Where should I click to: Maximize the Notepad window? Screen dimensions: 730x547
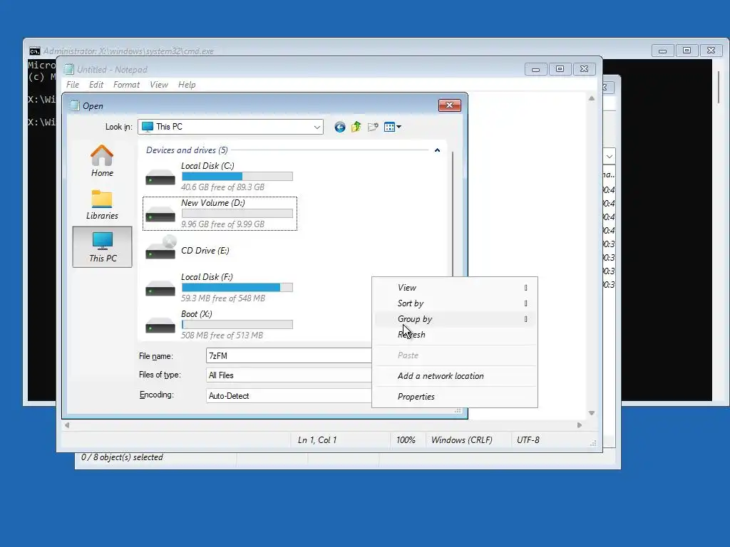pos(560,69)
